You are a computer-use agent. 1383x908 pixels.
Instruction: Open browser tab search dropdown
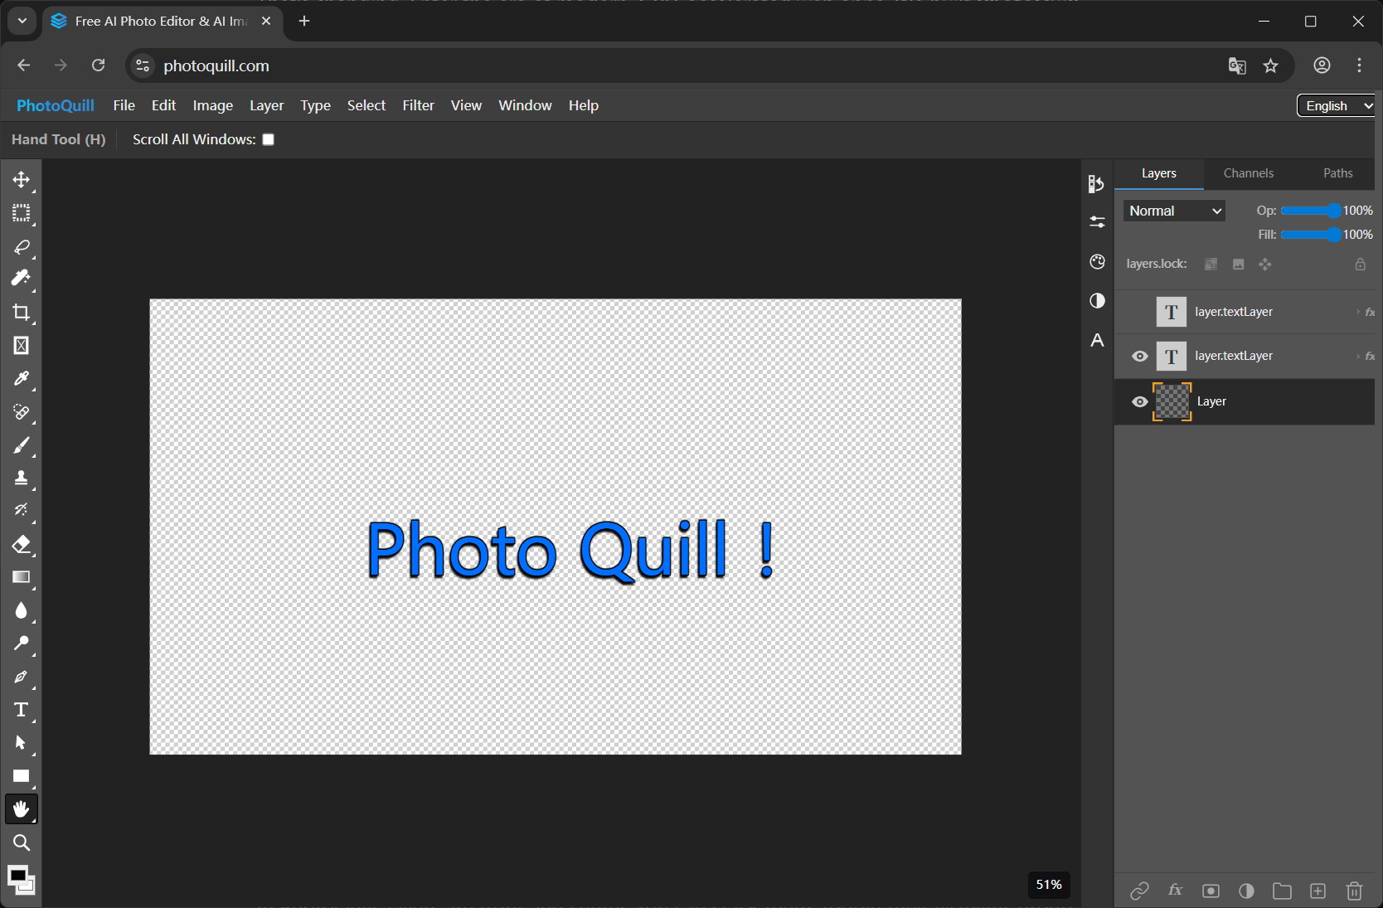click(22, 21)
